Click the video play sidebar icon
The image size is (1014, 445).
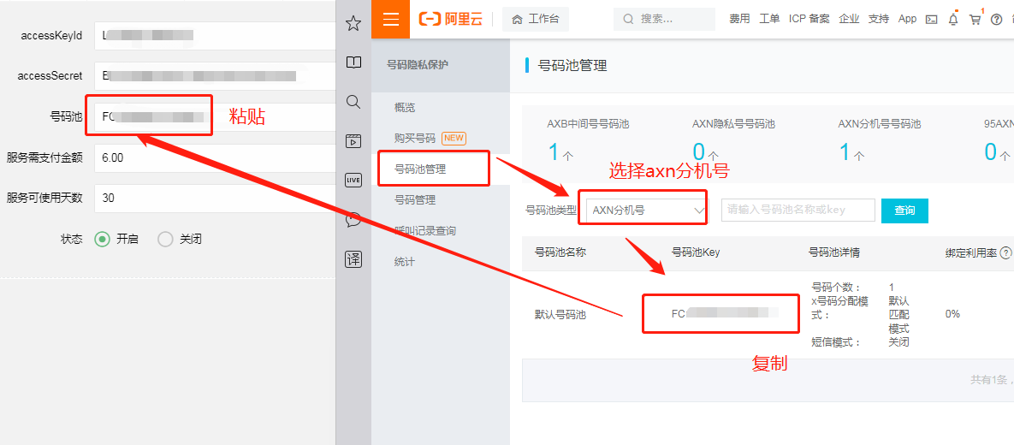353,140
